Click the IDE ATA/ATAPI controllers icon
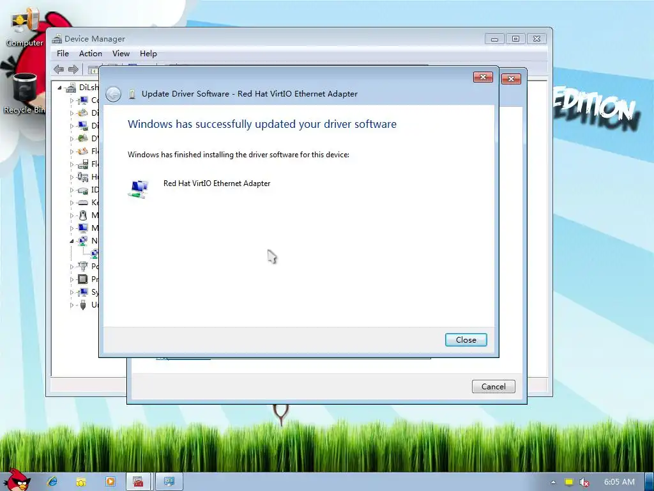This screenshot has width=654, height=491. tap(83, 190)
